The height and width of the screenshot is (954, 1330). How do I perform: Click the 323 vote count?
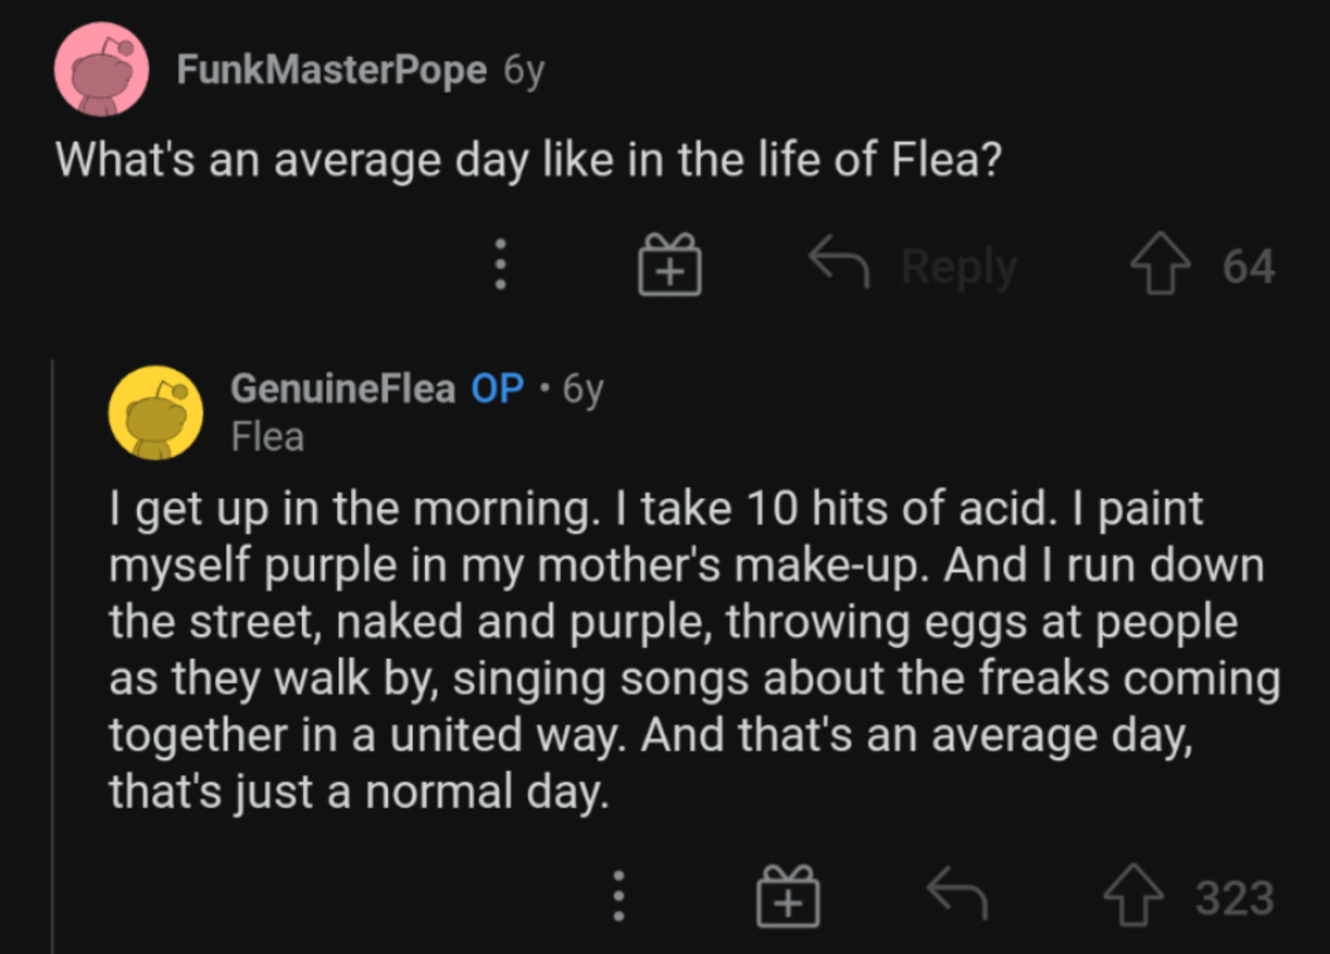tap(1235, 898)
